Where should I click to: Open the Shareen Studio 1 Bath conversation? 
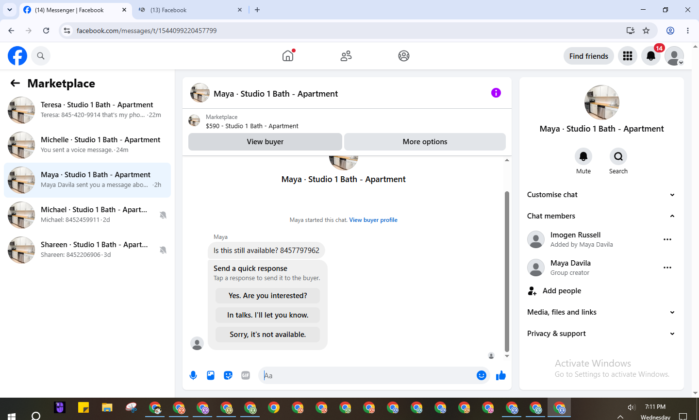[x=87, y=250]
